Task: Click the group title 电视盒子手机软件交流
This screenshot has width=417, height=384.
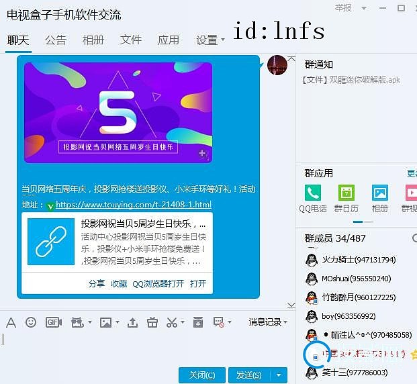Action: point(64,15)
